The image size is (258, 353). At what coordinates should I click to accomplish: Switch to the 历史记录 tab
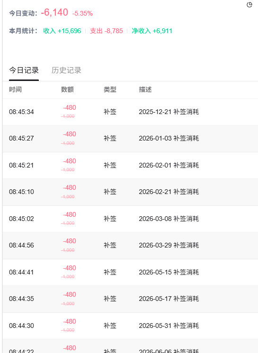point(66,70)
